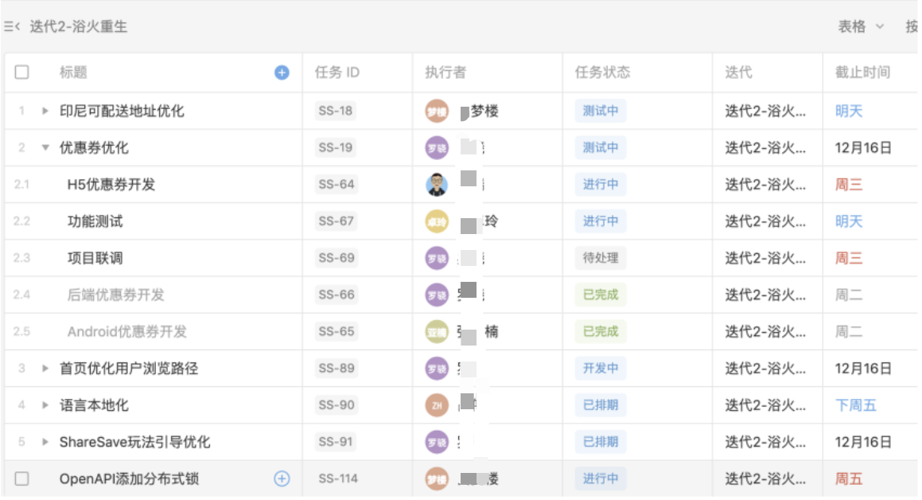Open the 测试中 status of SS-18

point(601,111)
